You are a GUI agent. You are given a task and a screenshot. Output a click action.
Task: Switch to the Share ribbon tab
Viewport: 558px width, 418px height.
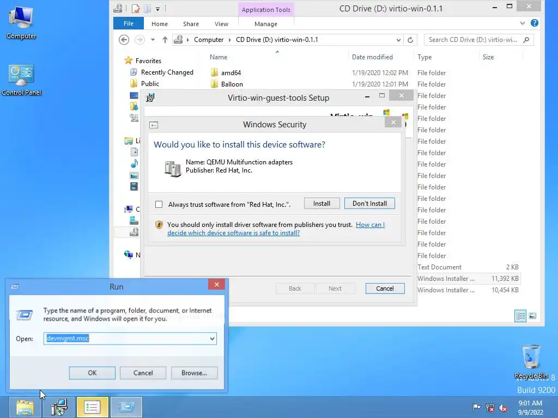191,24
